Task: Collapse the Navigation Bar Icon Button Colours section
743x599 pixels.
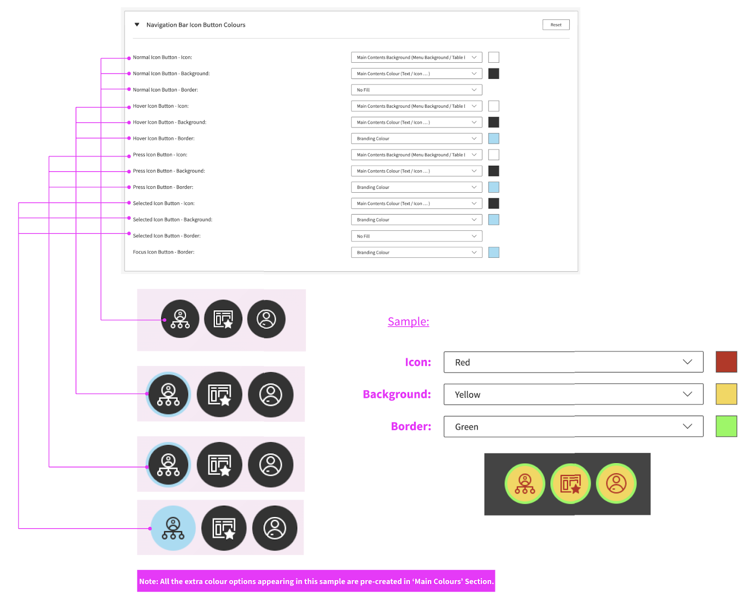Action: pos(137,24)
